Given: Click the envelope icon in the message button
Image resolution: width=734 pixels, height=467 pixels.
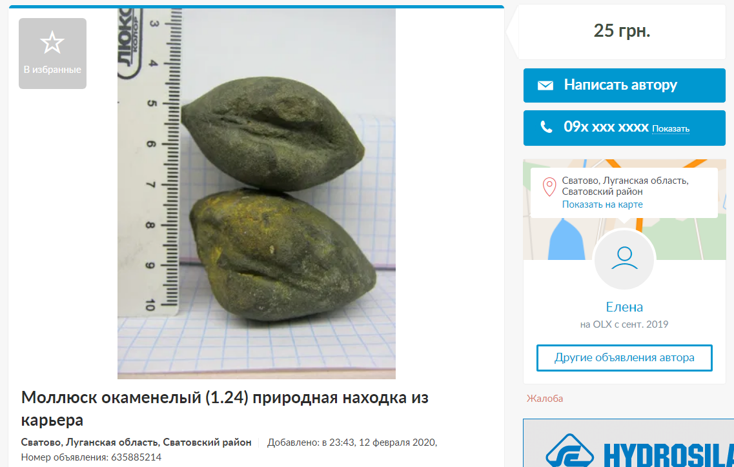Looking at the screenshot, I should pyautogui.click(x=545, y=85).
